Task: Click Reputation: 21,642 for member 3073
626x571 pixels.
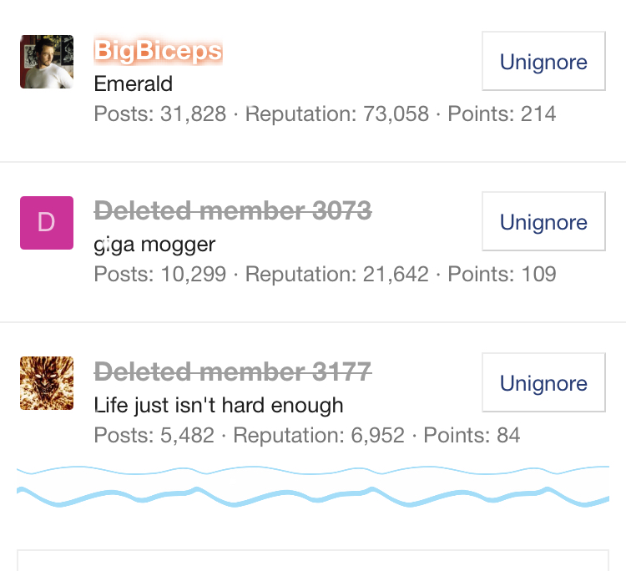Action: [337, 274]
